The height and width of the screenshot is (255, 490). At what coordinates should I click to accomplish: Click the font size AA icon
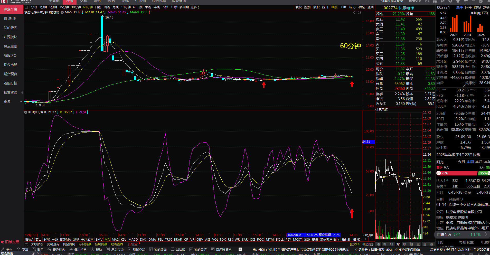427,1
